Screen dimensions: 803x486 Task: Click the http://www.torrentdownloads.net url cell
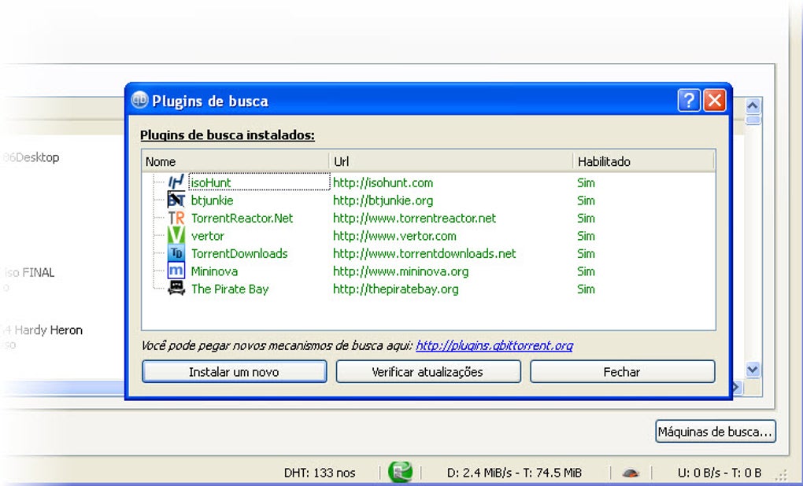424,253
